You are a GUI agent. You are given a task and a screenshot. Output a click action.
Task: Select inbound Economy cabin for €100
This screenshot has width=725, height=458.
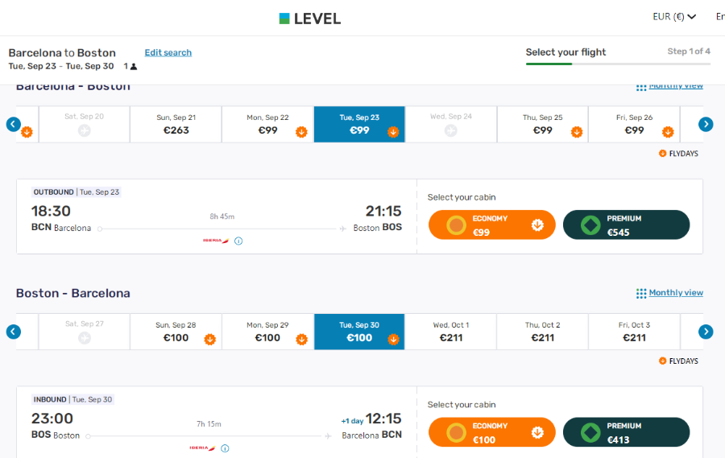coord(491,432)
